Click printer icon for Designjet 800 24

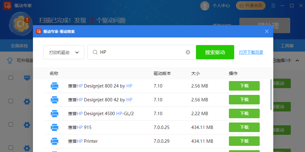click(x=55, y=86)
